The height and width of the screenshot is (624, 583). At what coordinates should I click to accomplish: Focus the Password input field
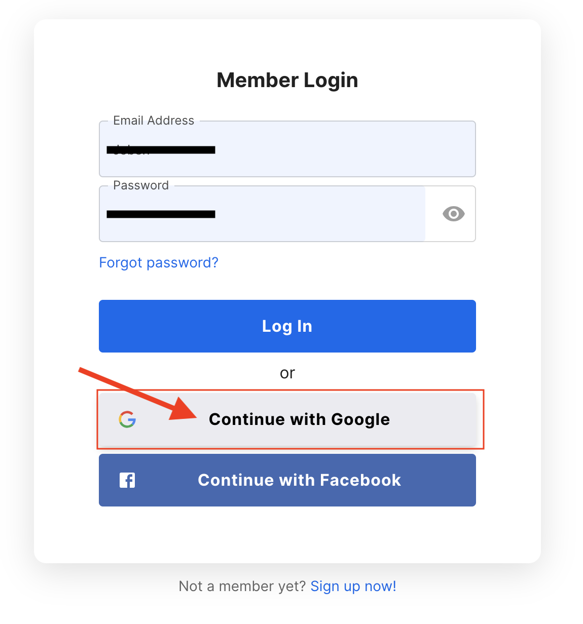262,214
